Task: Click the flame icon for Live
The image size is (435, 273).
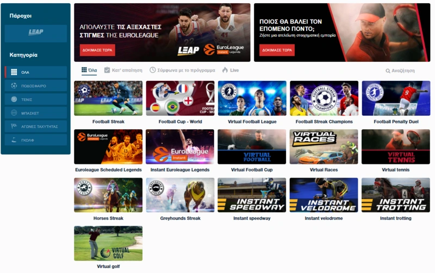Action: pyautogui.click(x=225, y=70)
